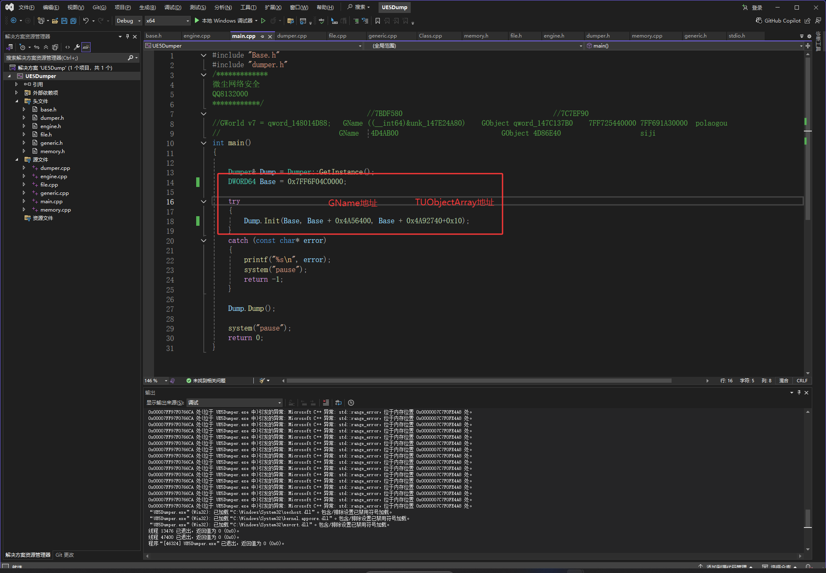The height and width of the screenshot is (573, 826).
Task: Switch to the dumper.cpp editor tab
Action: (292, 36)
